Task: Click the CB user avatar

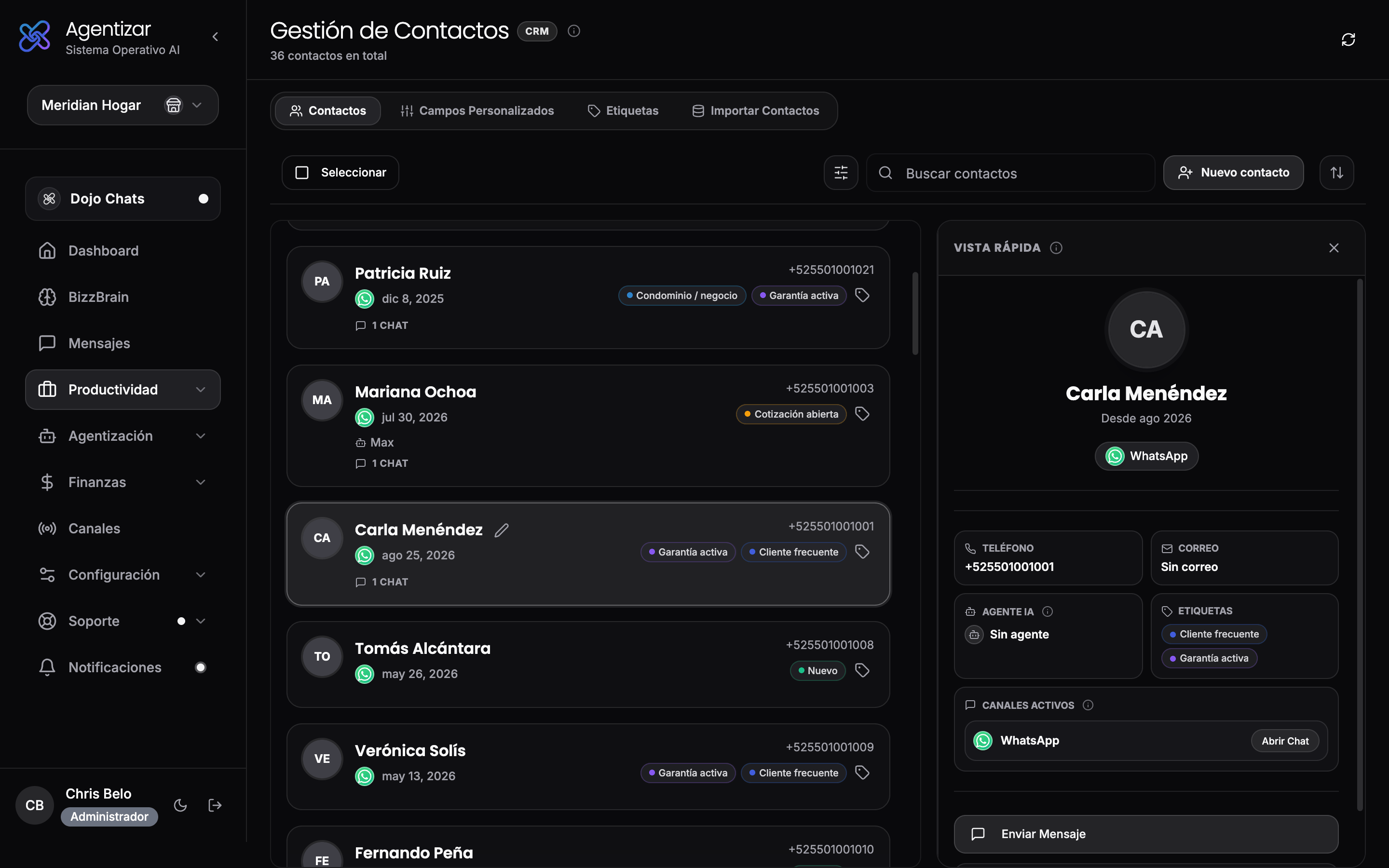Action: 34,805
